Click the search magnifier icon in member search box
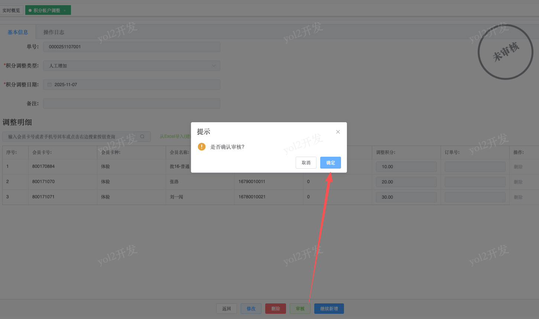539x319 pixels. pos(142,137)
